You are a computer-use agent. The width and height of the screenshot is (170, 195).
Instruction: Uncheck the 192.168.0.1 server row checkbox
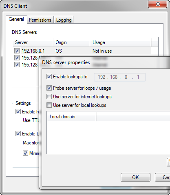pos(17,51)
